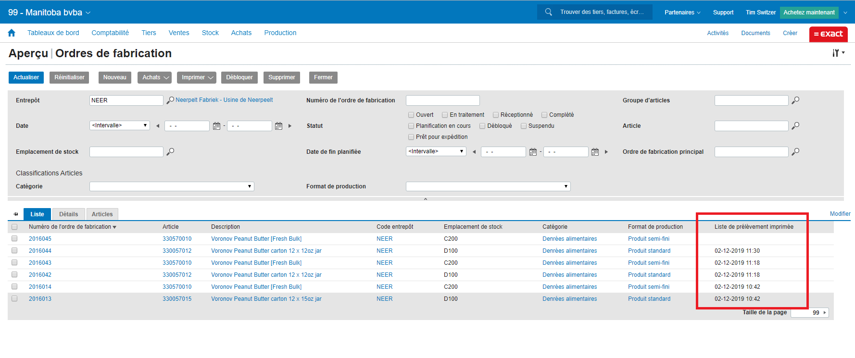Open calendar for Date de fin planifiée start
The width and height of the screenshot is (855, 358).
click(533, 152)
